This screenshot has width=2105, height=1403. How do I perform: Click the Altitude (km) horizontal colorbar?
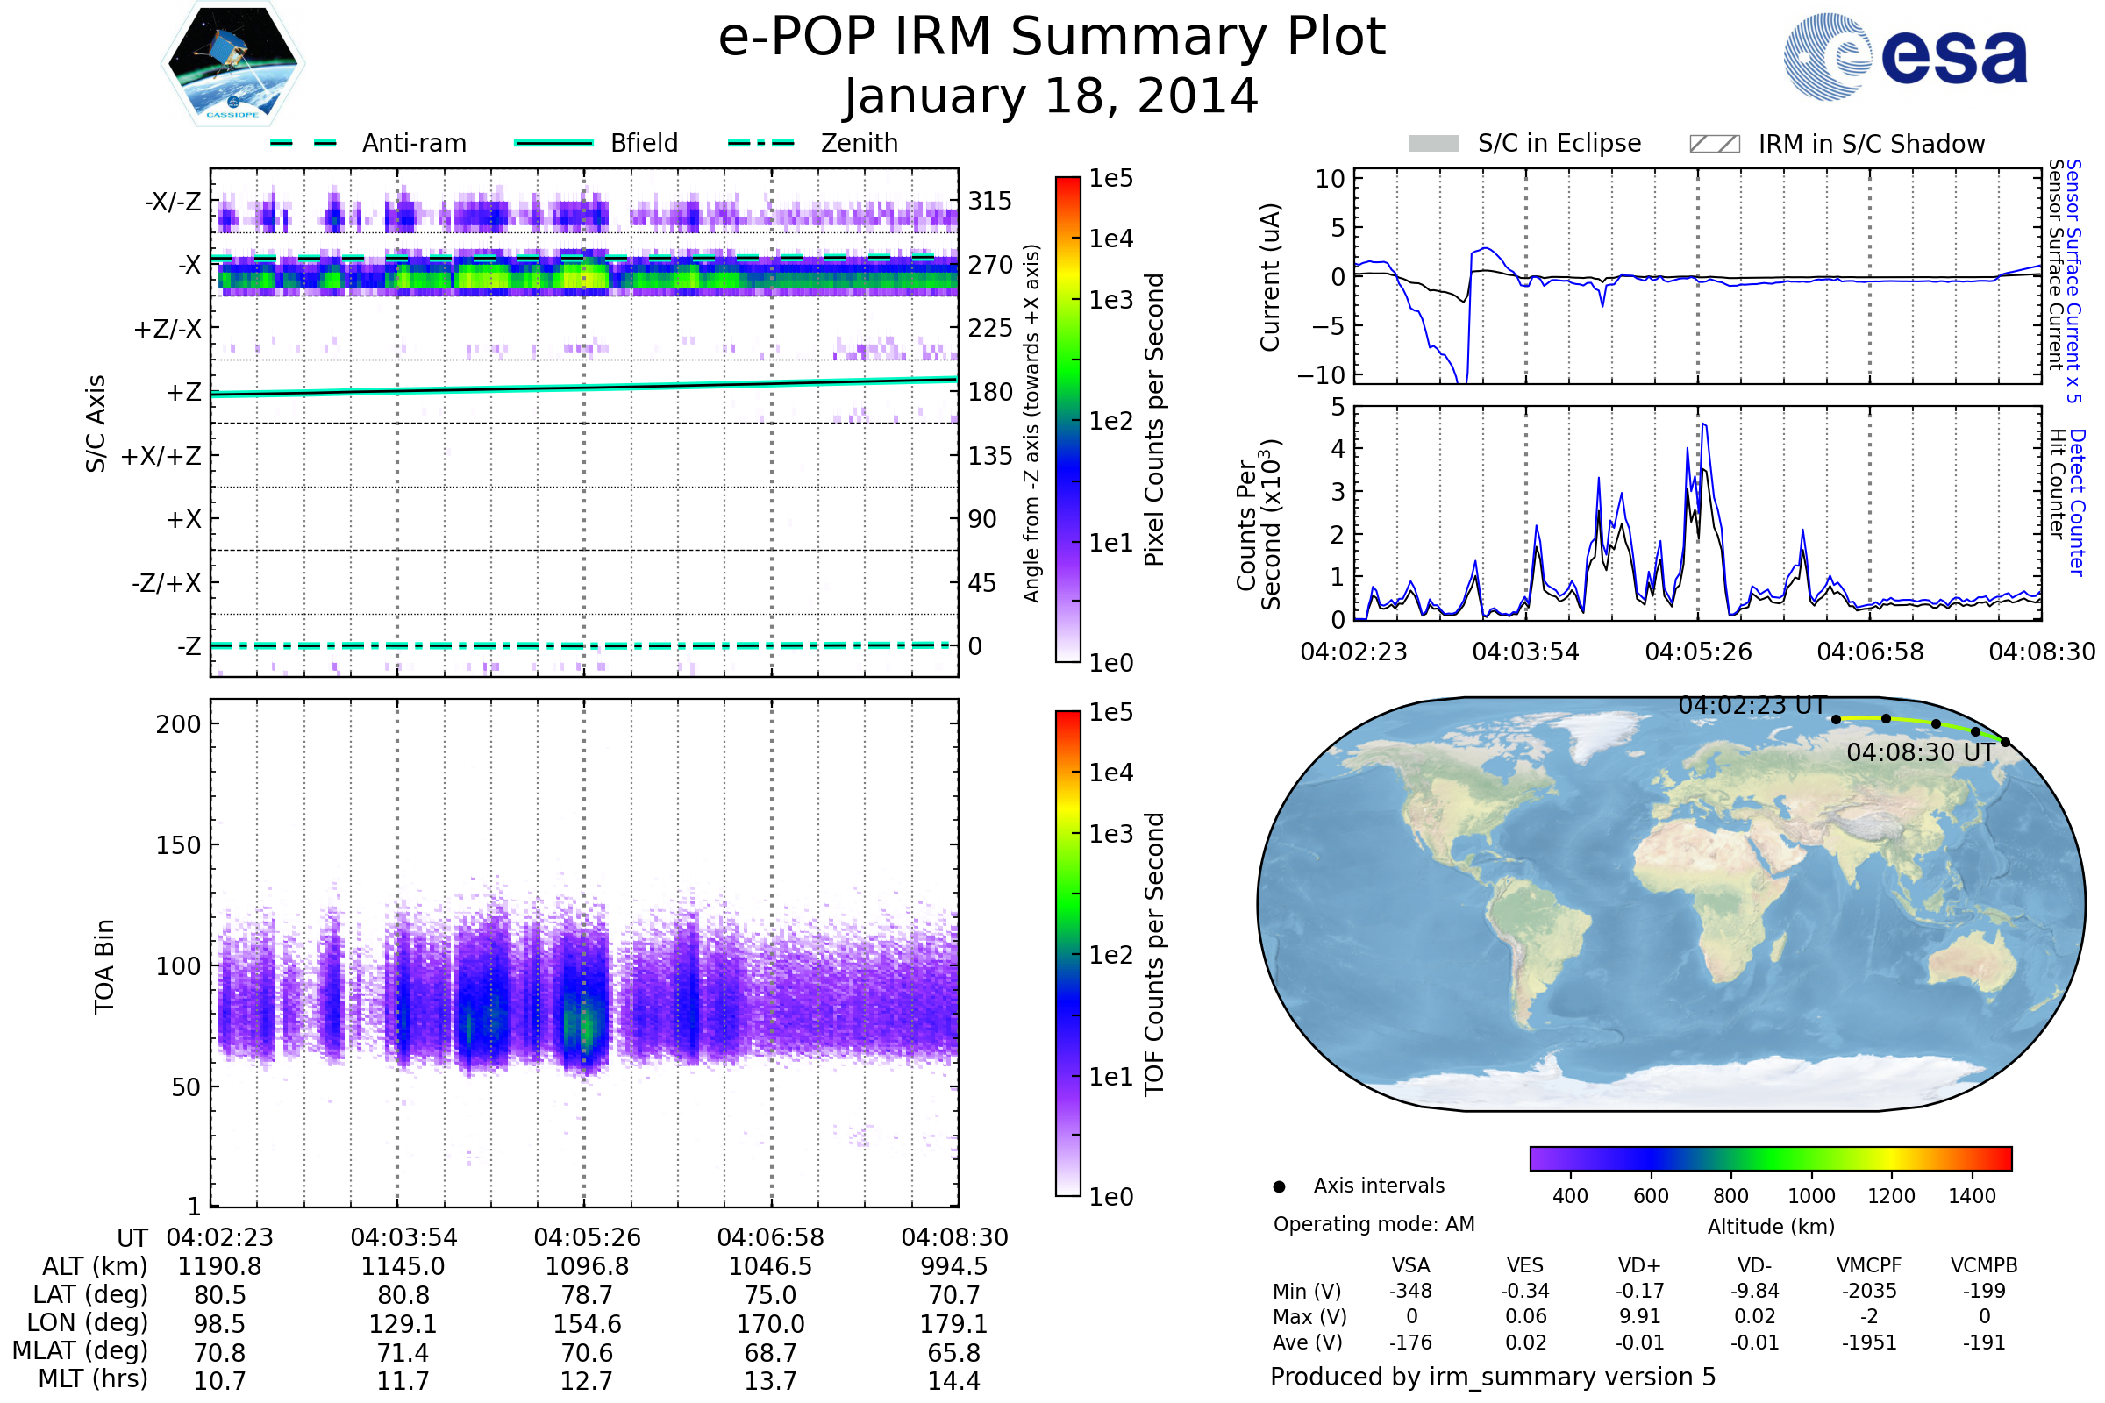1770,1157
